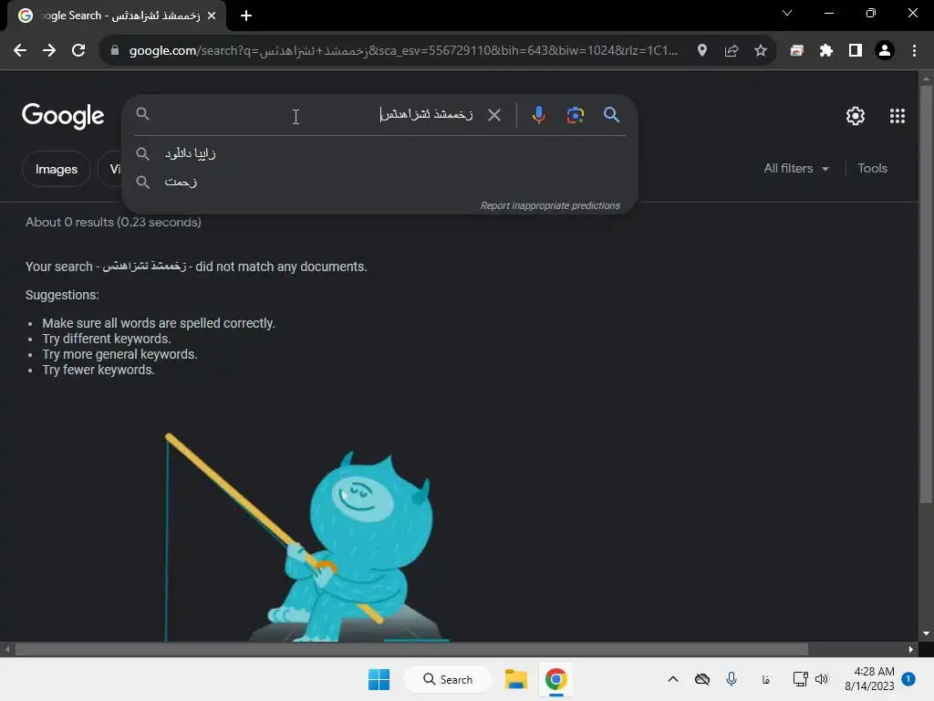Click the address bar URL
This screenshot has width=934, height=701.
(x=403, y=51)
